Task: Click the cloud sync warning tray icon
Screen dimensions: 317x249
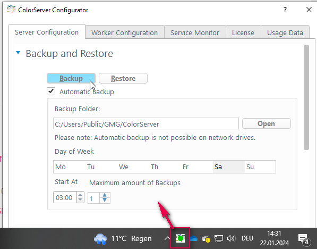Action: tap(206, 239)
